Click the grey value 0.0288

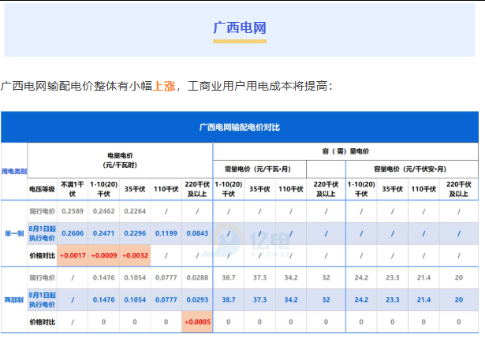tap(197, 278)
